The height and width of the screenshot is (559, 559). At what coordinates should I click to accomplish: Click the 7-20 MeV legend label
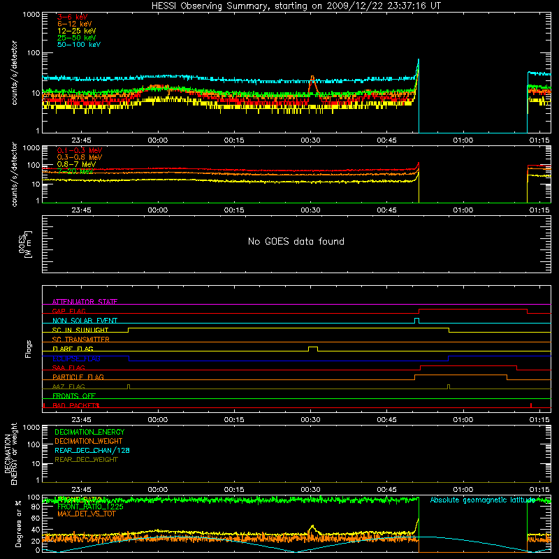tap(75, 171)
